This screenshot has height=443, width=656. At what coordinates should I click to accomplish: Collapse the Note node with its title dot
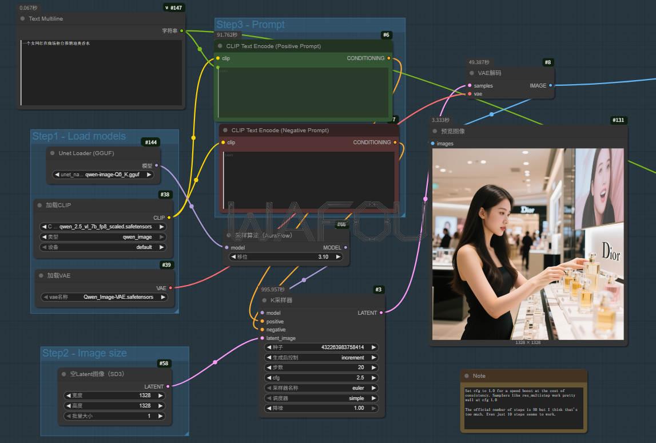point(467,376)
